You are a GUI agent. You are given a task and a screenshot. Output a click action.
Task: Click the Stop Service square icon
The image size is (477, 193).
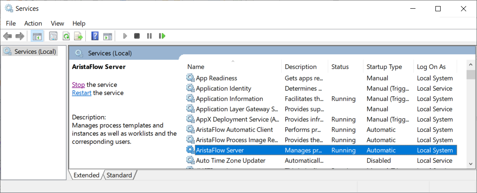coord(137,36)
